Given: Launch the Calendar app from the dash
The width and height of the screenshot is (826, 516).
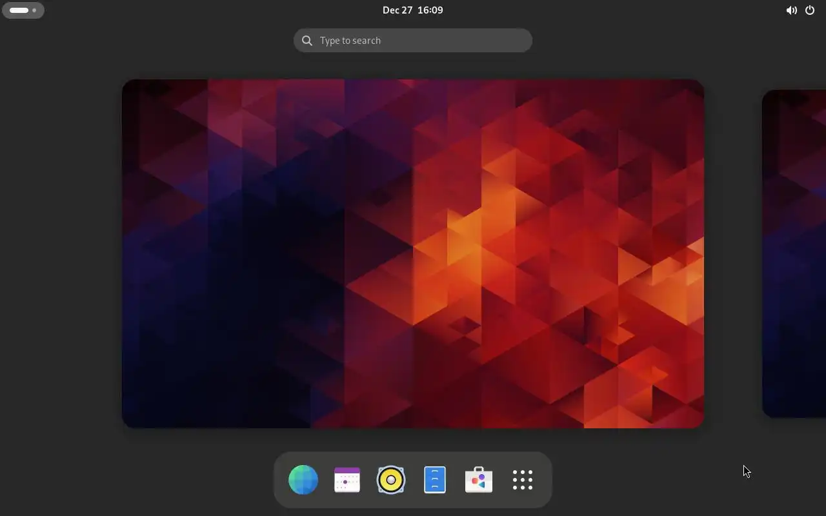Looking at the screenshot, I should (347, 480).
